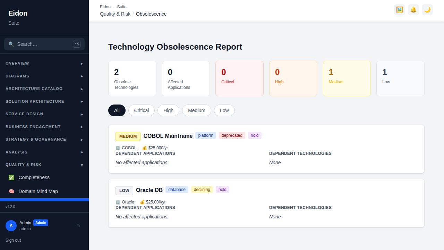
Task: Click the Medium count card
Action: (x=347, y=78)
